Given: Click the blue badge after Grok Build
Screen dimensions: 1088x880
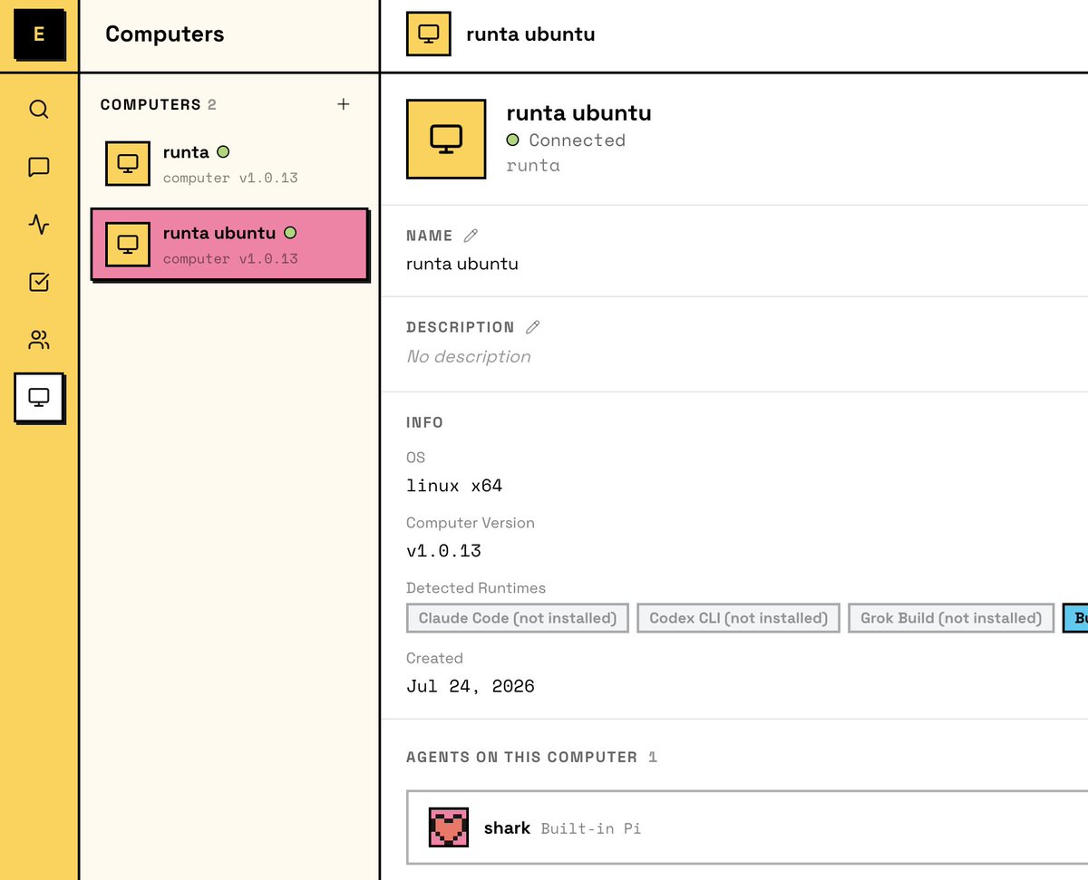Looking at the screenshot, I should coord(1075,618).
